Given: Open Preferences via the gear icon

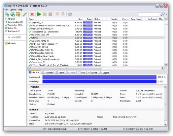Looking at the screenshot, I should pos(70,14).
